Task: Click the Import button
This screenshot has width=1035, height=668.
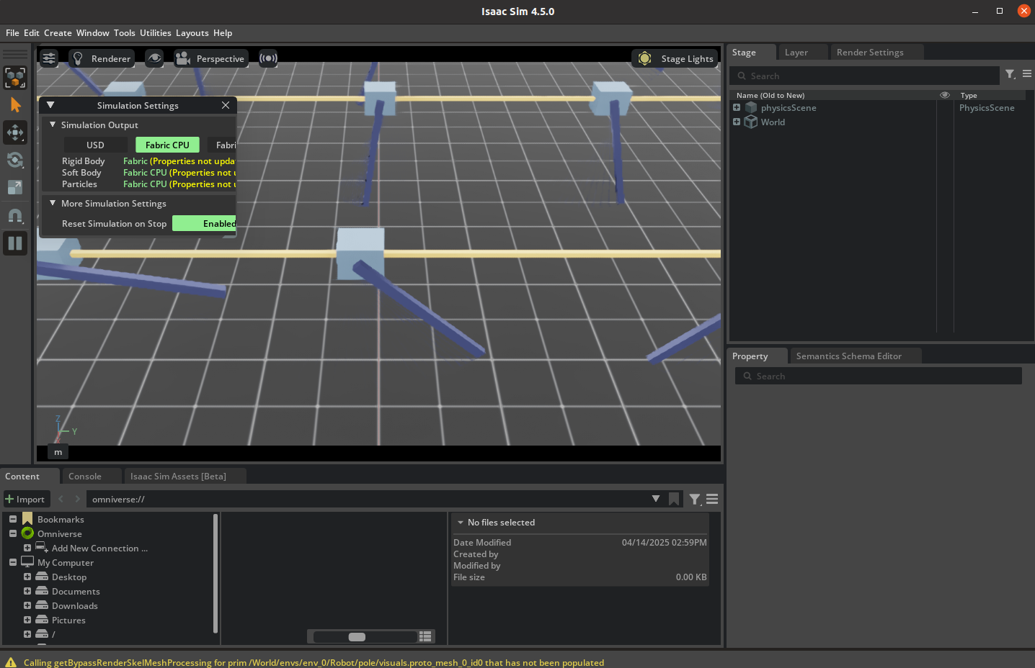Action: pyautogui.click(x=25, y=500)
